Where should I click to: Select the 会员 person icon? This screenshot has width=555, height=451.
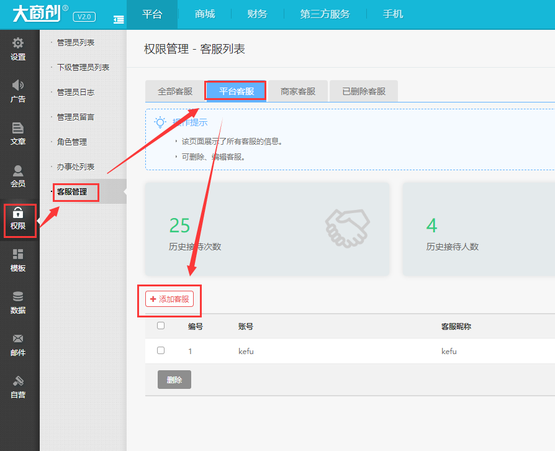click(x=18, y=170)
